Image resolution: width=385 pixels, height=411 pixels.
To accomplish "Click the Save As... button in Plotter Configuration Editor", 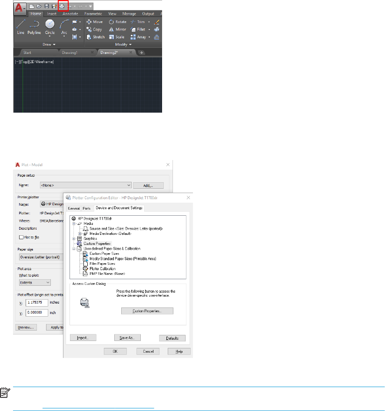I will pos(127,337).
